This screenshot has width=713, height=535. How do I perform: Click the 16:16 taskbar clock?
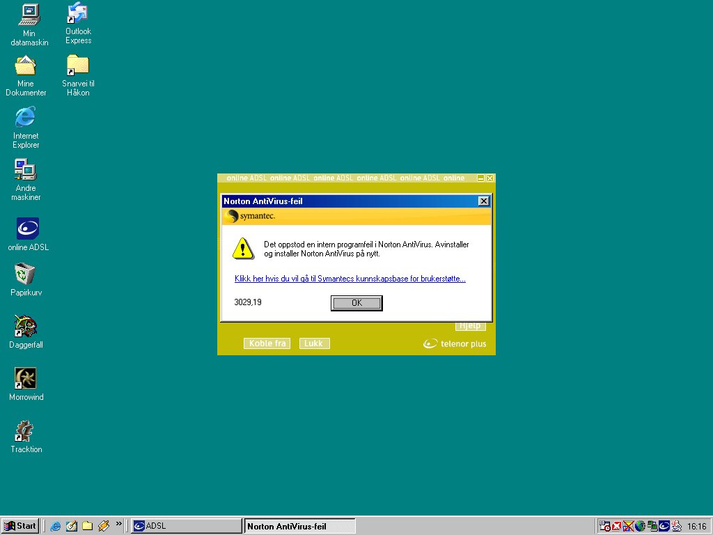696,527
